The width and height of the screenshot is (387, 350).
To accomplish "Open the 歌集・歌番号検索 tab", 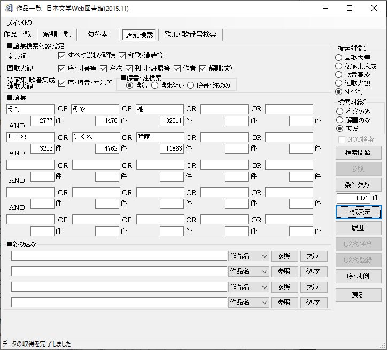I will pyautogui.click(x=190, y=34).
